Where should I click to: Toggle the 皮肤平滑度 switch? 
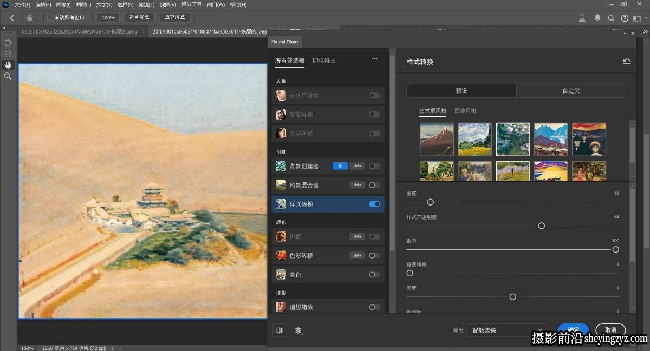[x=374, y=95]
